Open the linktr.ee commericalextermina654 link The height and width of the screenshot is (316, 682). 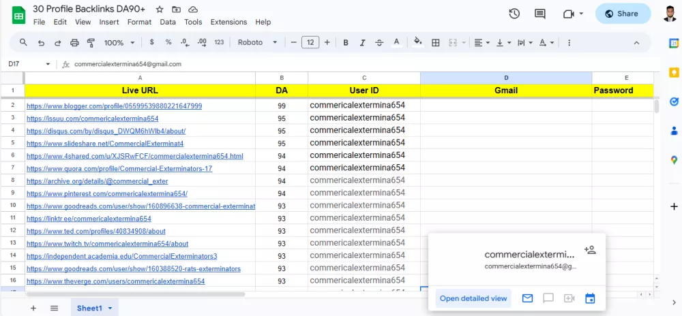(89, 219)
